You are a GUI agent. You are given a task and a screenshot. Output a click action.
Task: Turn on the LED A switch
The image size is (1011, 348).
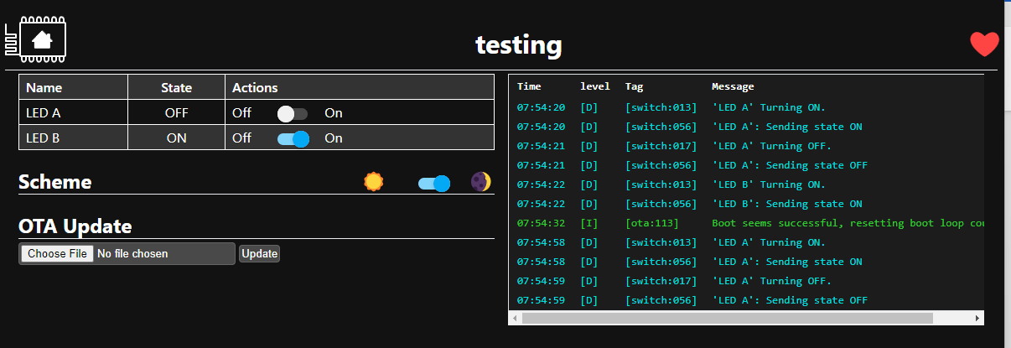click(x=293, y=113)
